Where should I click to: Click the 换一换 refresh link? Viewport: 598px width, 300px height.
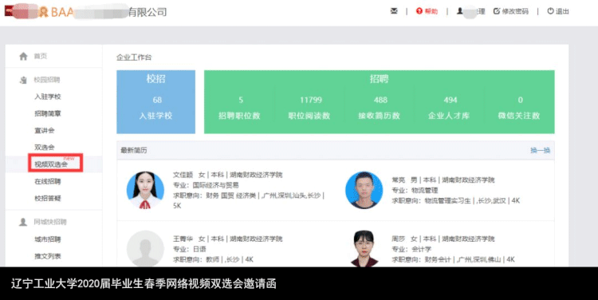tap(540, 150)
